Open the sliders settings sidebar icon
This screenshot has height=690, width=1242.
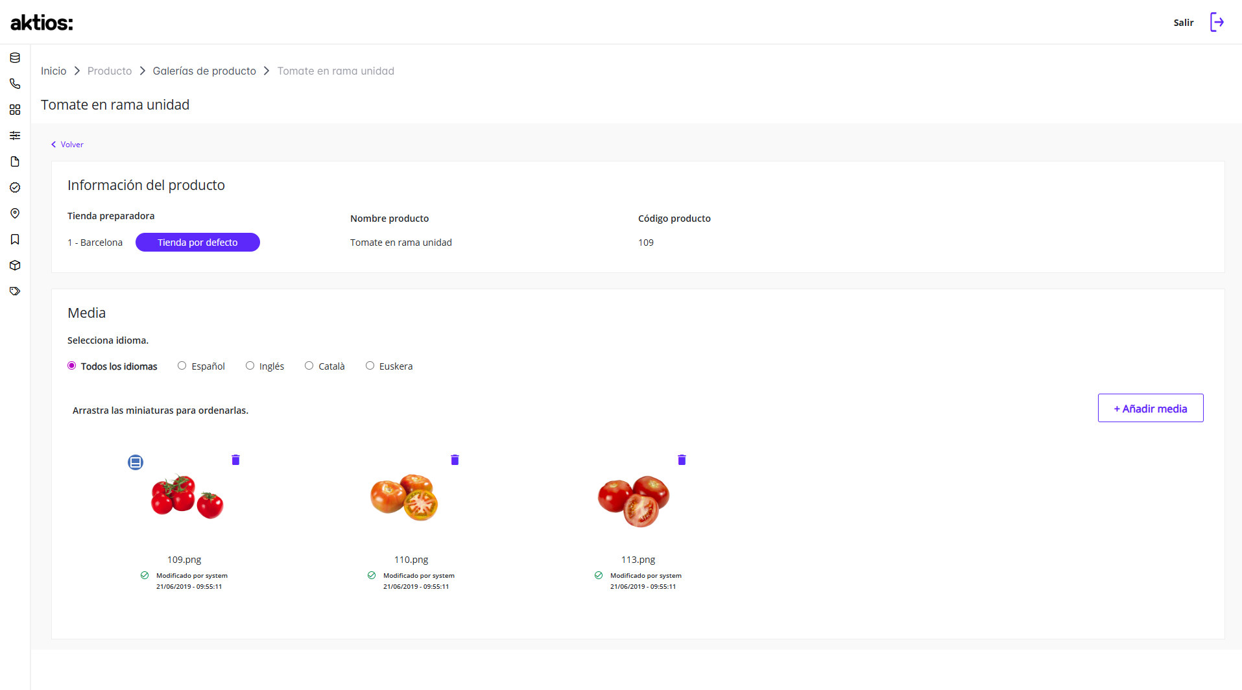pos(15,136)
